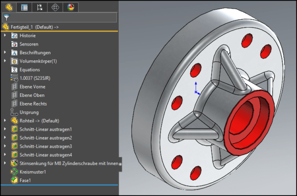
Task: Select the Ebene Rechts plane
Action: (32, 104)
